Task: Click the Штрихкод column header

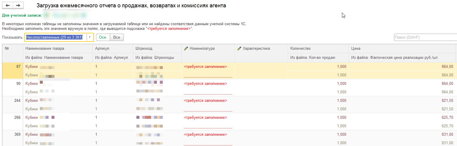Action: click(x=158, y=49)
